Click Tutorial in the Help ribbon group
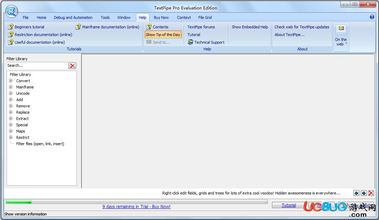Image resolution: width=379 pixels, height=220 pixels. (194, 35)
